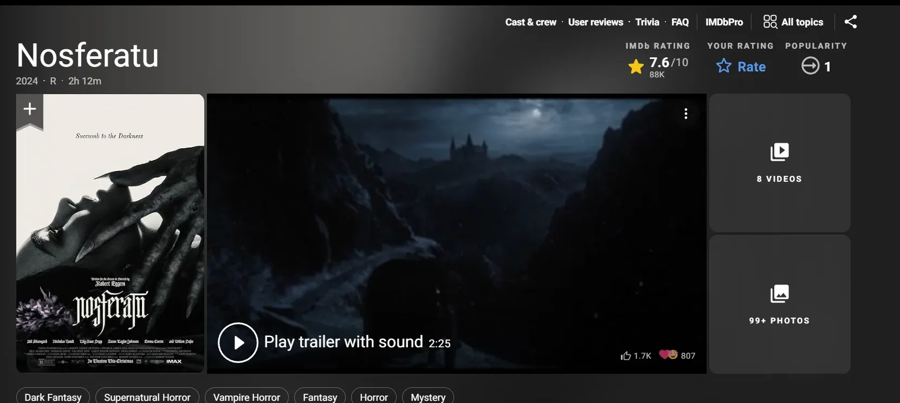Open trailer three-dot options menu

686,114
